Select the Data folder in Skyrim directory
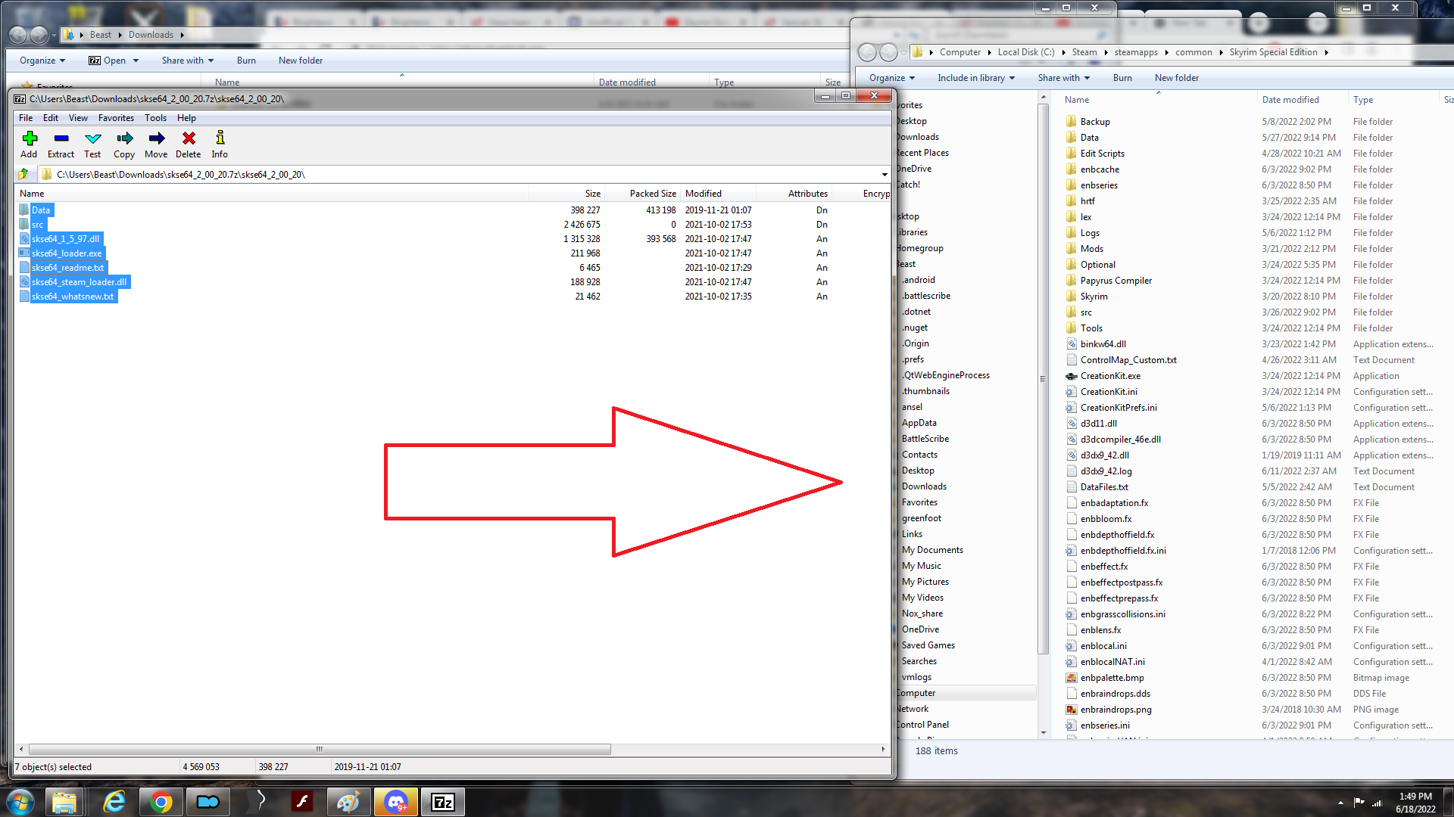The image size is (1454, 817). point(1089,138)
